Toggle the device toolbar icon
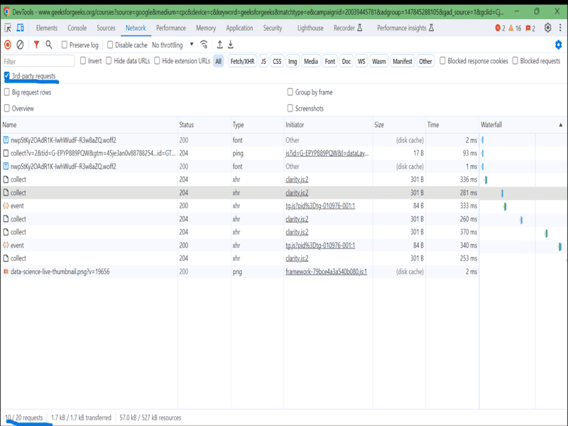Viewport: 568px width, 426px height. point(21,28)
